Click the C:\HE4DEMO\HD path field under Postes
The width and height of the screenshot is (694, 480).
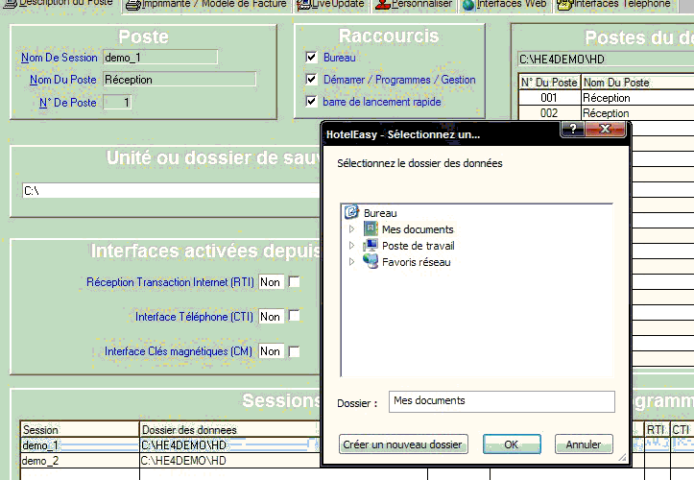pos(606,59)
